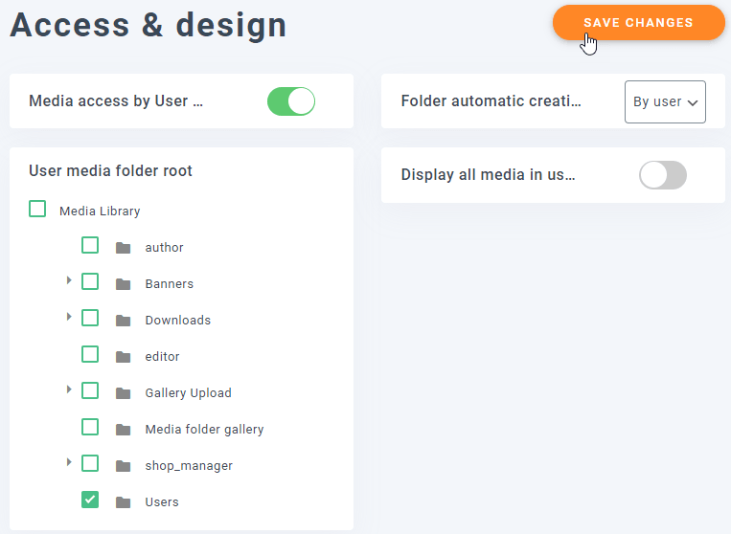Select the Gallery Upload folder label

(x=188, y=393)
